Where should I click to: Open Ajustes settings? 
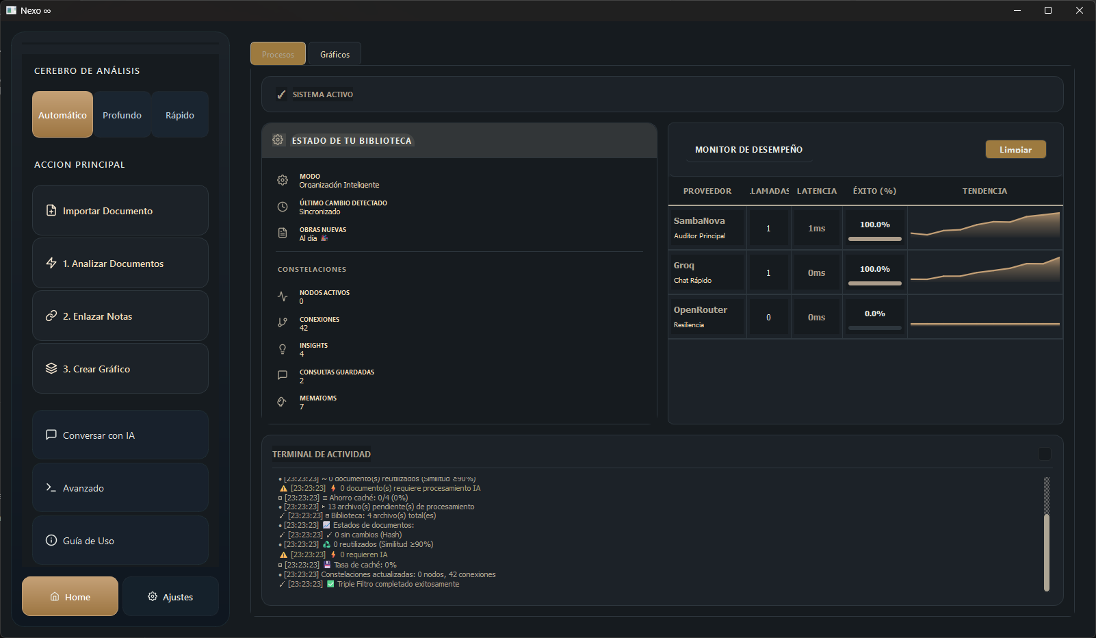pos(170,596)
